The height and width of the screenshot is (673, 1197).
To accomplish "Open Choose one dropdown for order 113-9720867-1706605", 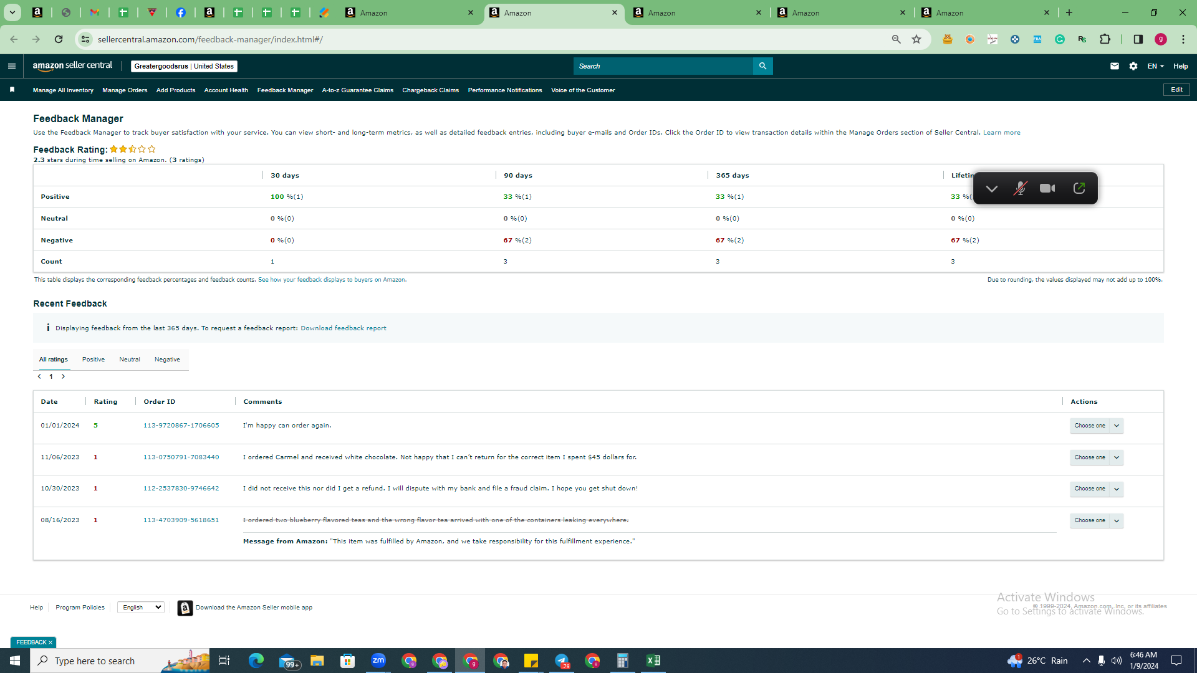I will coord(1097,426).
